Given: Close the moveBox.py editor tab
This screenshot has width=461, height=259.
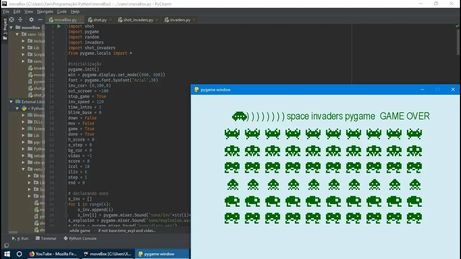Looking at the screenshot, I should [81, 20].
